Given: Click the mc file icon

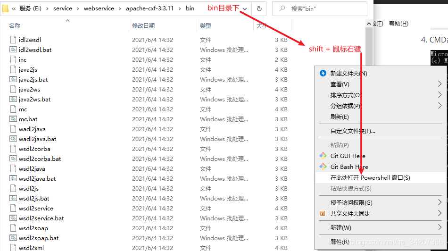Looking at the screenshot, I should 13,109.
